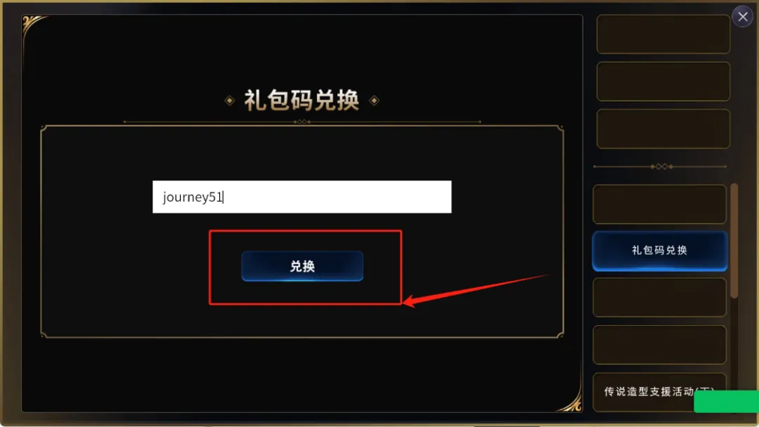Click the diamond icon right of 礼包码兑换 title
Viewport: 759px width, 427px height.
click(374, 100)
